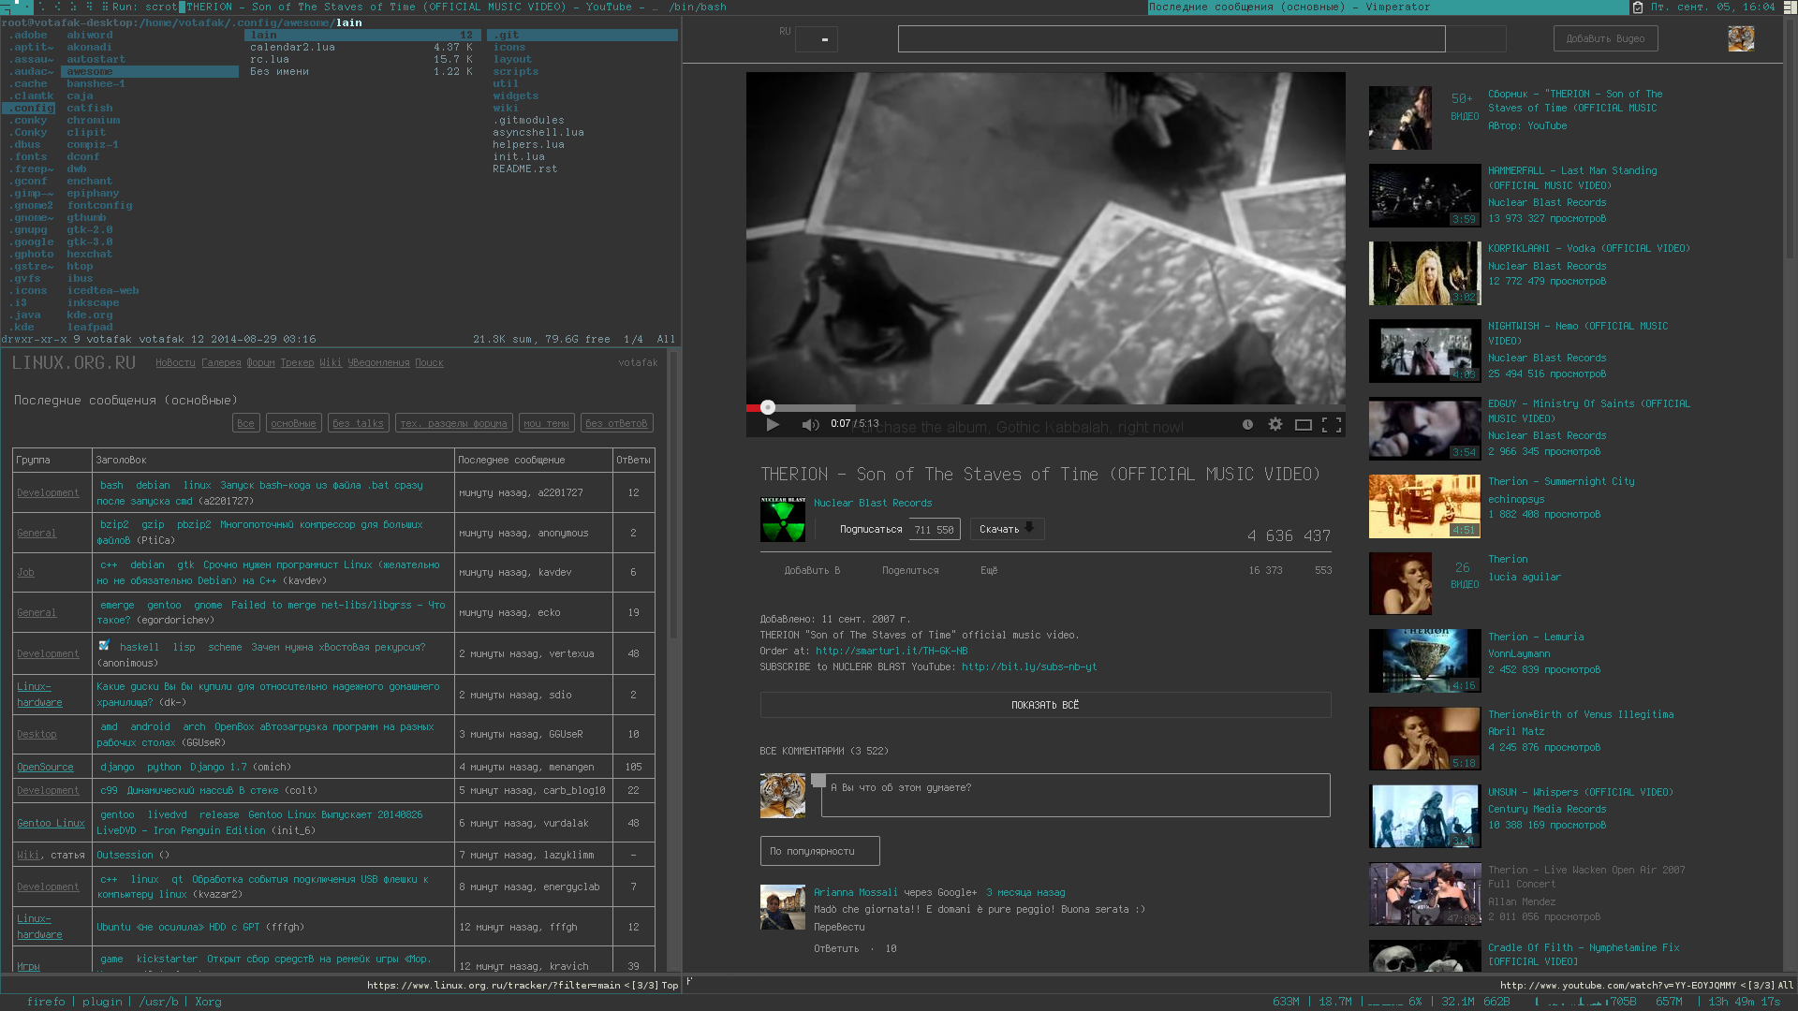Click the layout box icon at top-right corner
The height and width of the screenshot is (1011, 1798).
tap(1791, 7)
